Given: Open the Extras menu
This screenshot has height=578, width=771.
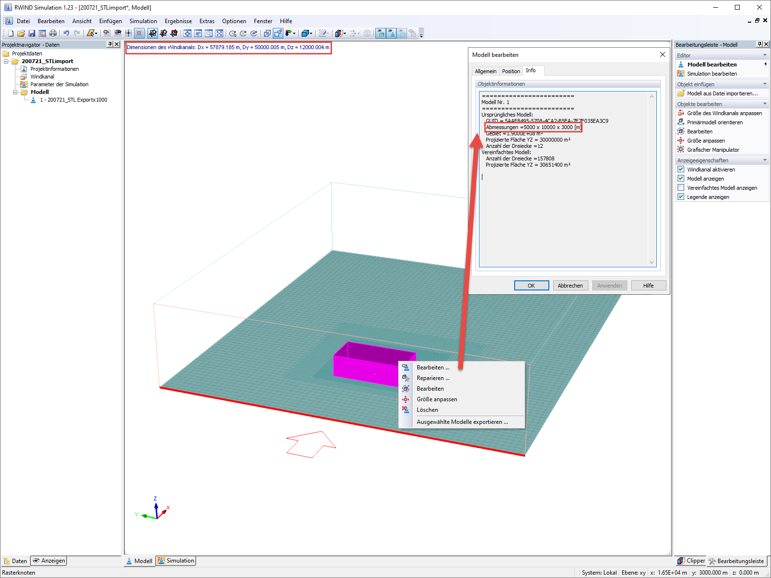Looking at the screenshot, I should [207, 21].
